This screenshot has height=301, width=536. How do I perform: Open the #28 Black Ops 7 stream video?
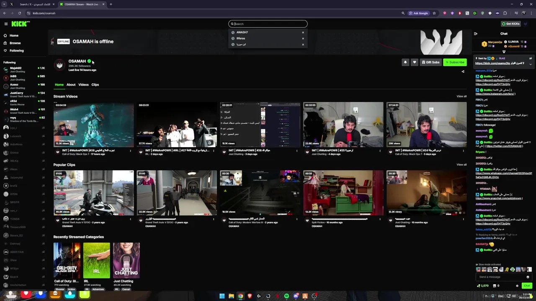(93, 125)
